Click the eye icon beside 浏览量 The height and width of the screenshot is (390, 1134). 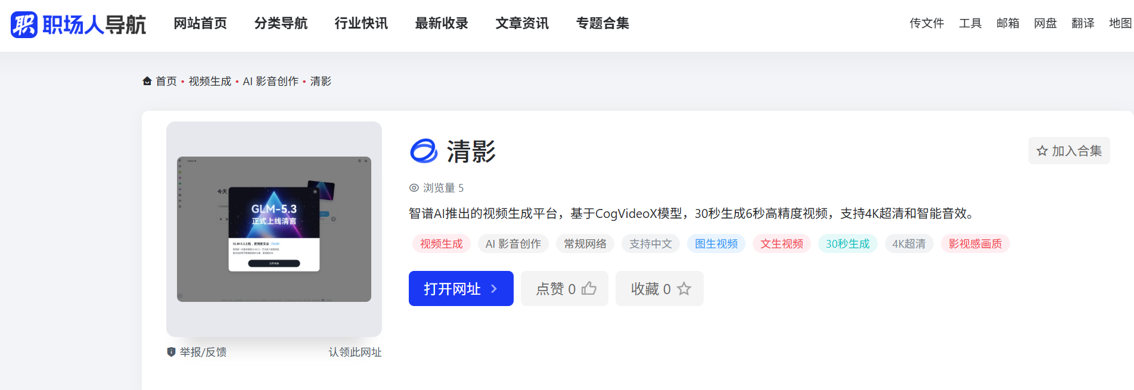click(414, 188)
